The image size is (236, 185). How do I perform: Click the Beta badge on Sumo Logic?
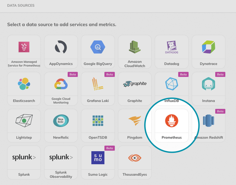[110, 148]
